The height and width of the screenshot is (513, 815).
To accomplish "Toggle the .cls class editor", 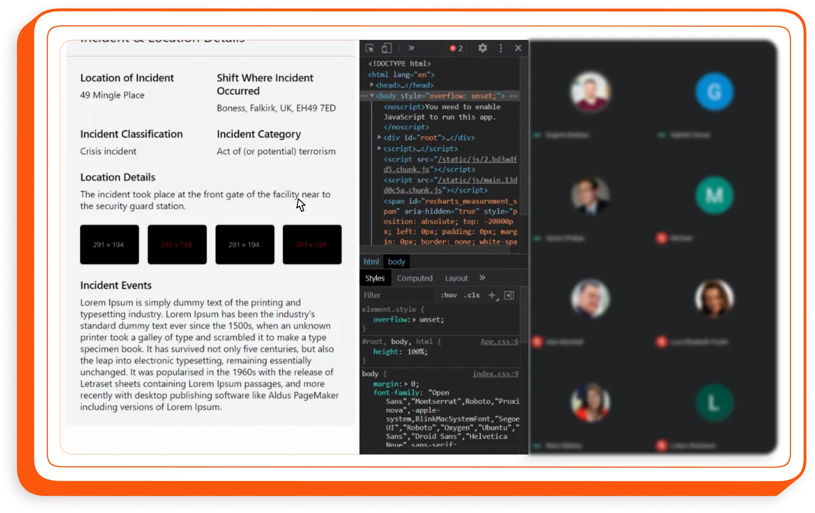I will pyautogui.click(x=472, y=295).
